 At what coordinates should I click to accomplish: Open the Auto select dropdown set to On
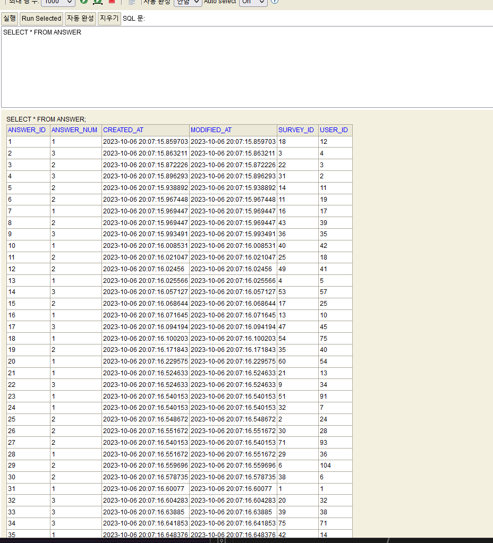(x=253, y=2)
